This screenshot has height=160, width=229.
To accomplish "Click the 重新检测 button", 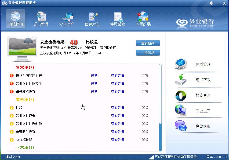I will tap(148, 43).
